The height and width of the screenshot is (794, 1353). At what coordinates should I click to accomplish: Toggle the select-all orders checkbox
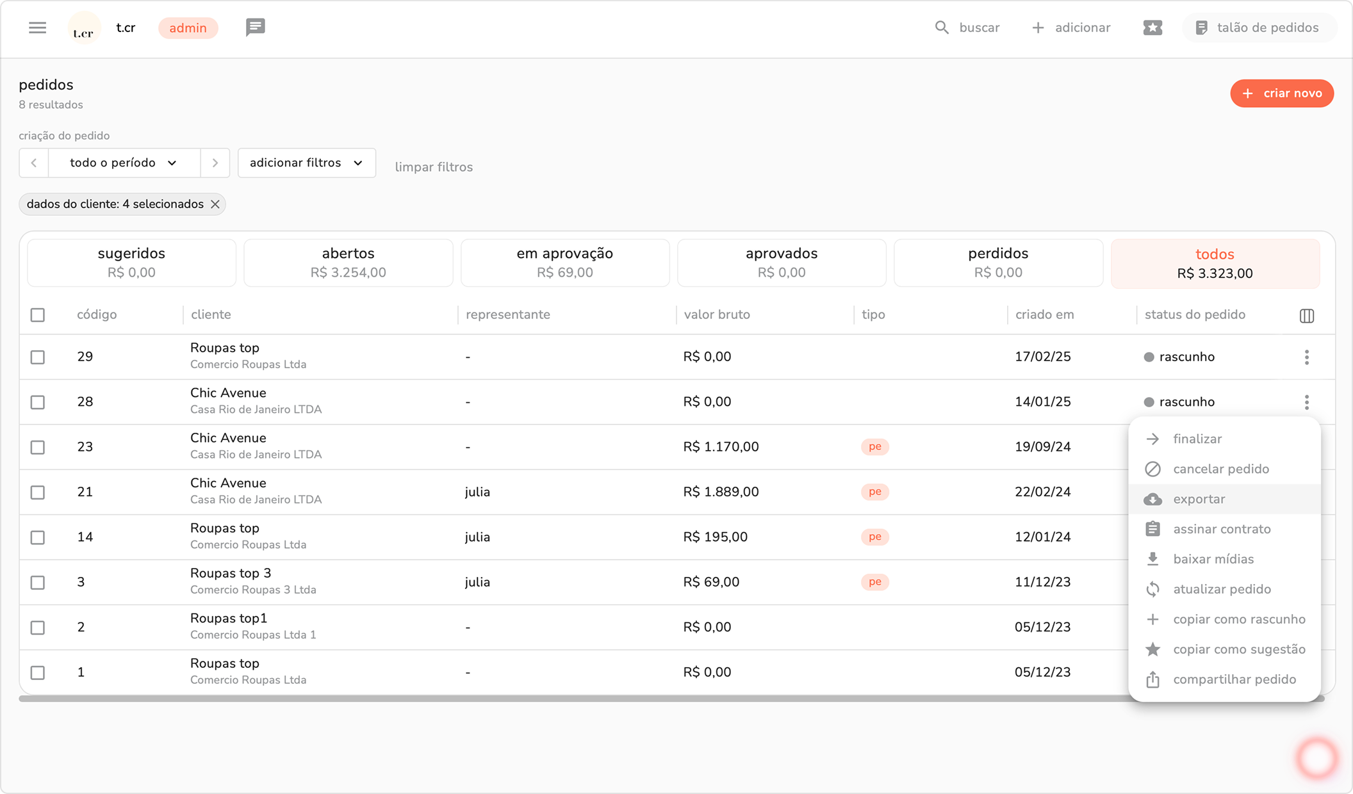point(38,315)
